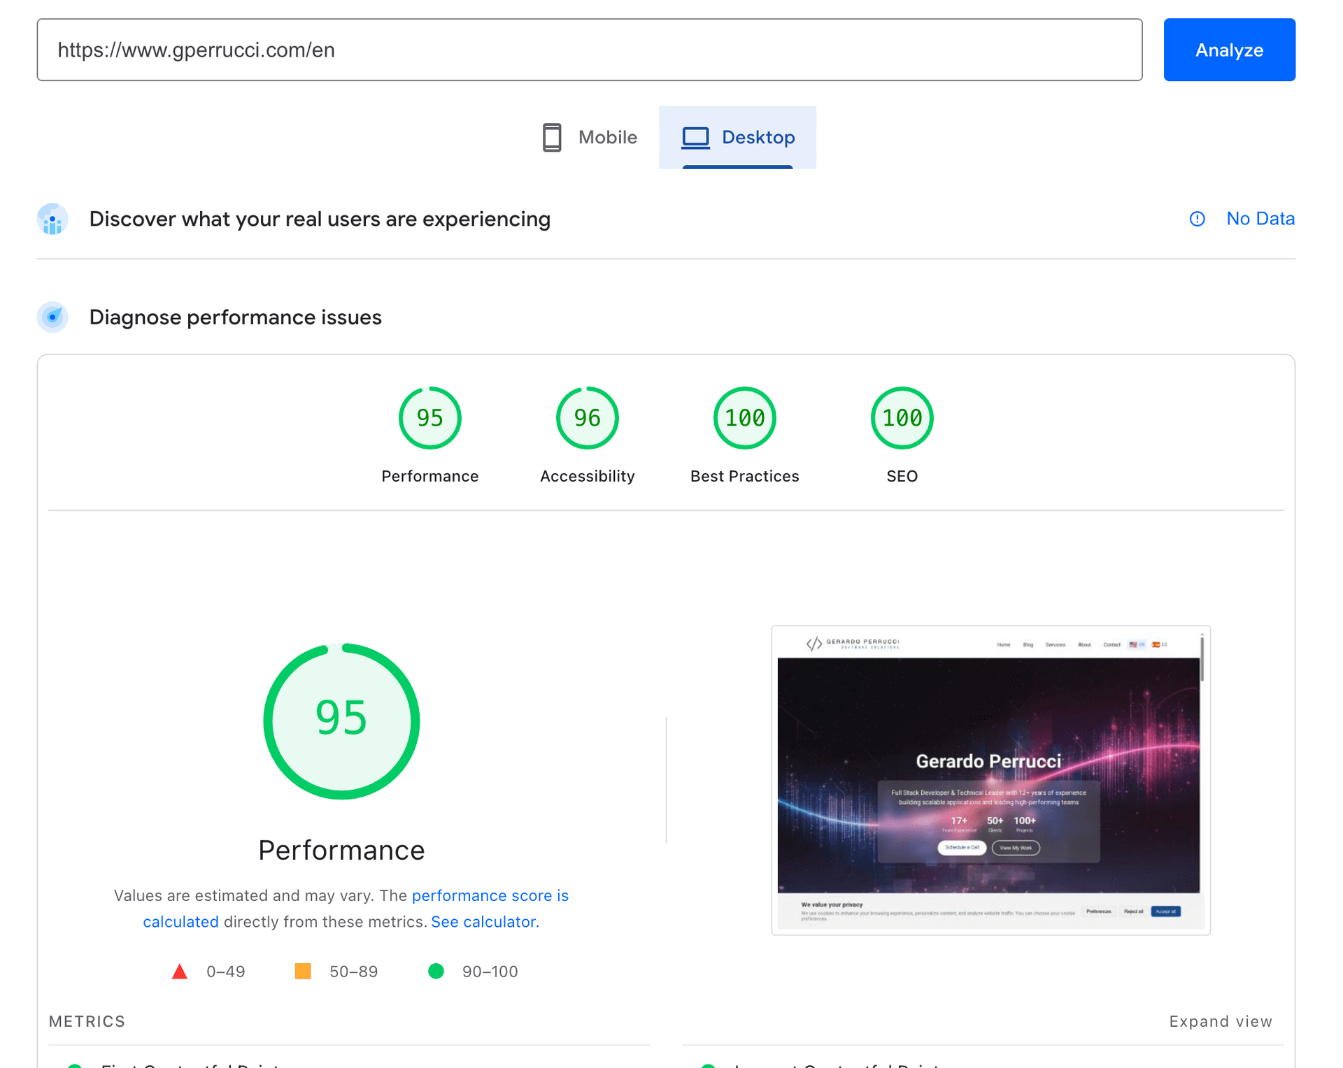Click the desktop monitor icon
This screenshot has height=1068, width=1343.
pos(695,137)
